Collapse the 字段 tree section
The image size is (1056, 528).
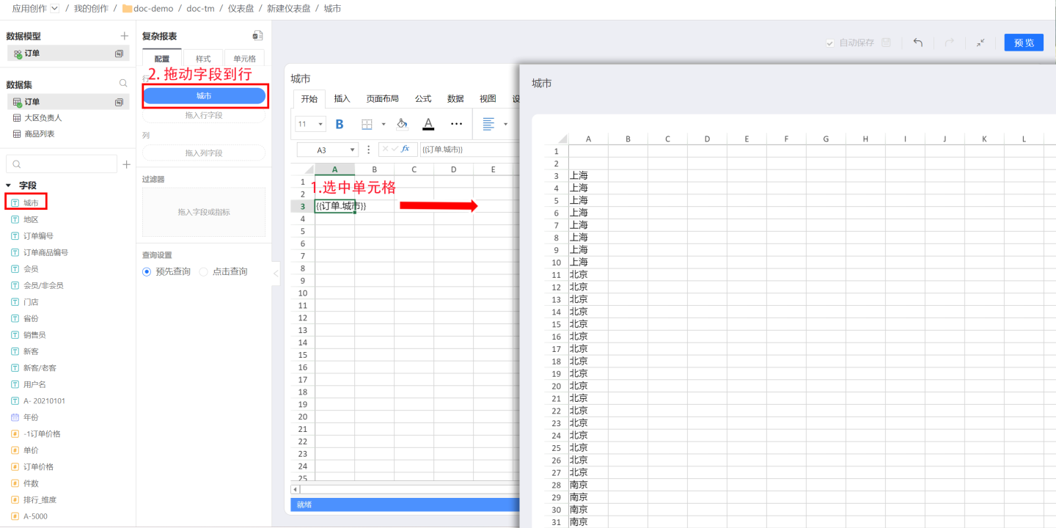pyautogui.click(x=8, y=186)
